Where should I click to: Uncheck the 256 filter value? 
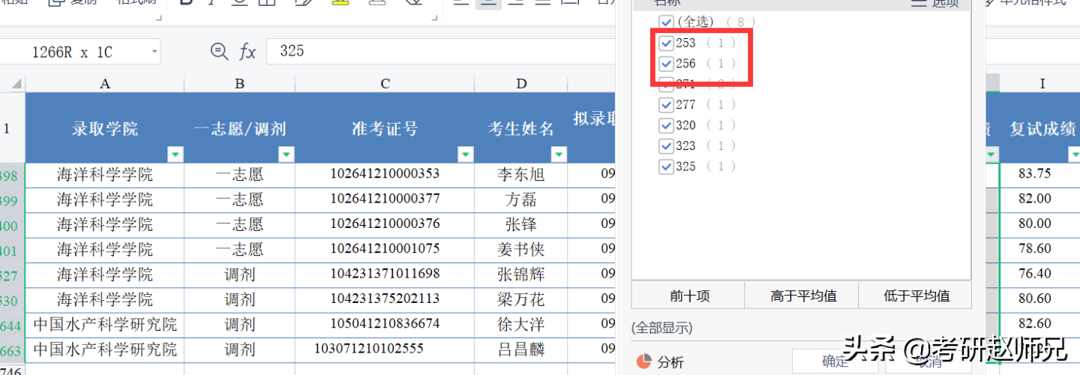pyautogui.click(x=666, y=64)
